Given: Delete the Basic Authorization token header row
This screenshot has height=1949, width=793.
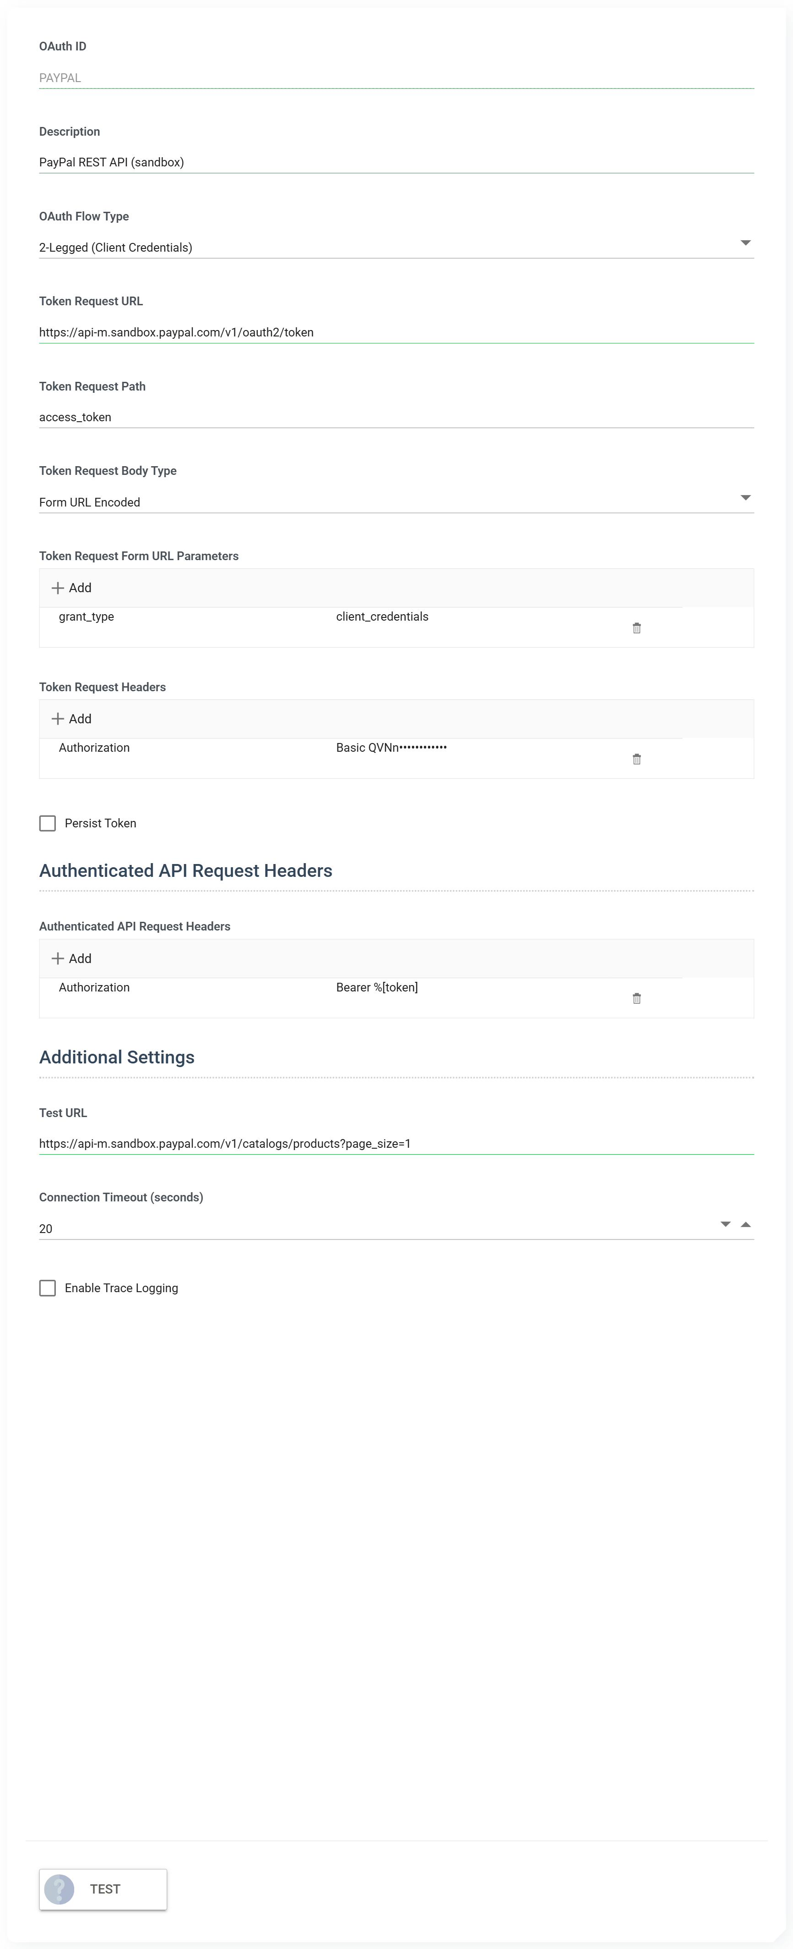Looking at the screenshot, I should (636, 759).
